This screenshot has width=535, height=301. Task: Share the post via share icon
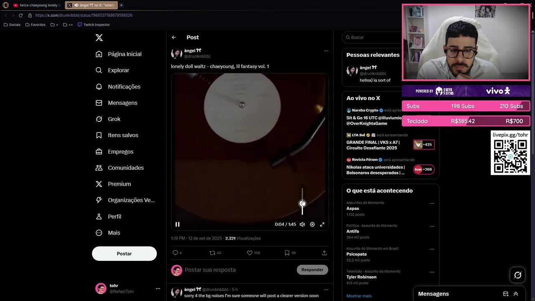(324, 253)
